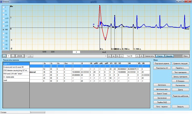Click table cell with value 60
Screen dimensions: 192x114
(111, 78)
